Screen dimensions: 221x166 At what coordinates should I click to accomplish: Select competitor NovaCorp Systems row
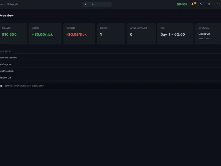pyautogui.click(x=110, y=58)
